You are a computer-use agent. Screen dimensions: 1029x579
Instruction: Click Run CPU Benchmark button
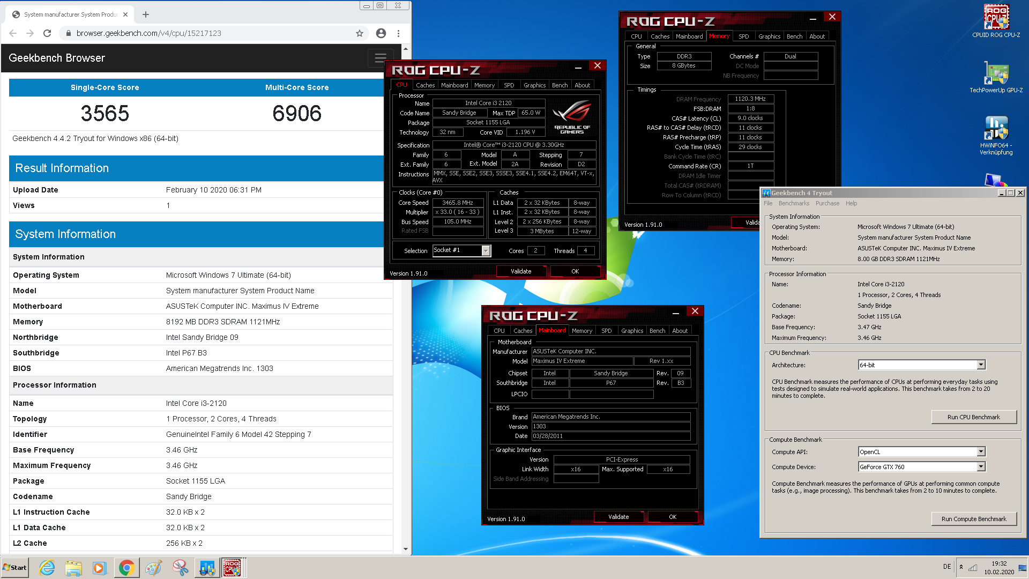coord(974,417)
